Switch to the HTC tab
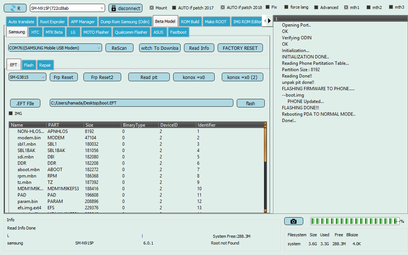This screenshot has width=408, height=255. (x=35, y=32)
